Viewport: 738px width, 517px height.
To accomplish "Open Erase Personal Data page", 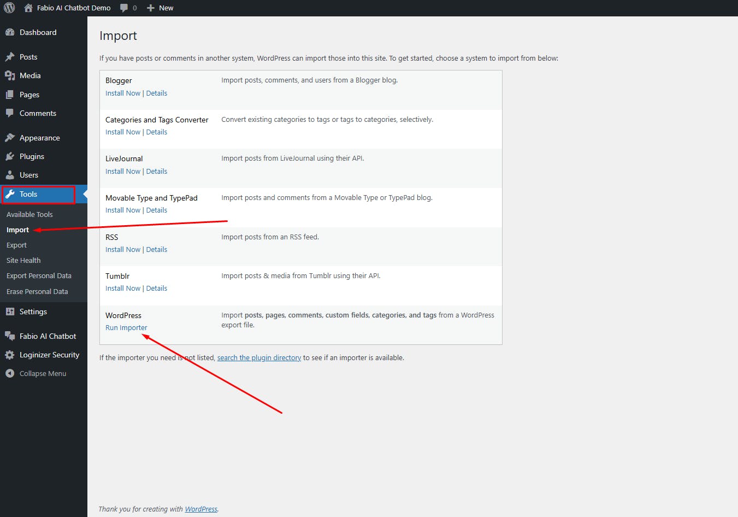I will tap(37, 291).
